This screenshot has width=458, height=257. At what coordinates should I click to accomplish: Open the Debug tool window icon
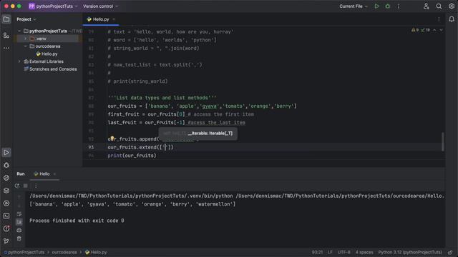click(x=6, y=165)
